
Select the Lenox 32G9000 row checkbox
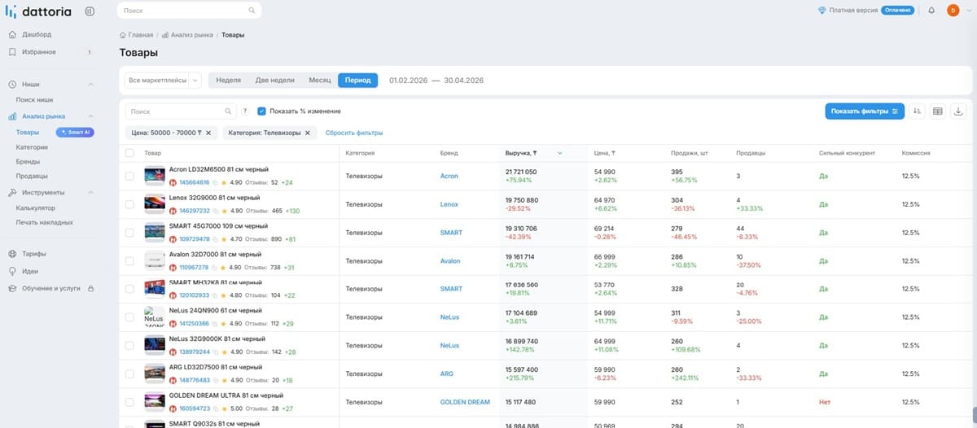click(x=129, y=204)
